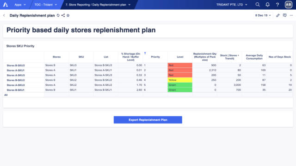Click the Export Replenishment Plan button
This screenshot has height=166, width=296.
click(x=148, y=120)
